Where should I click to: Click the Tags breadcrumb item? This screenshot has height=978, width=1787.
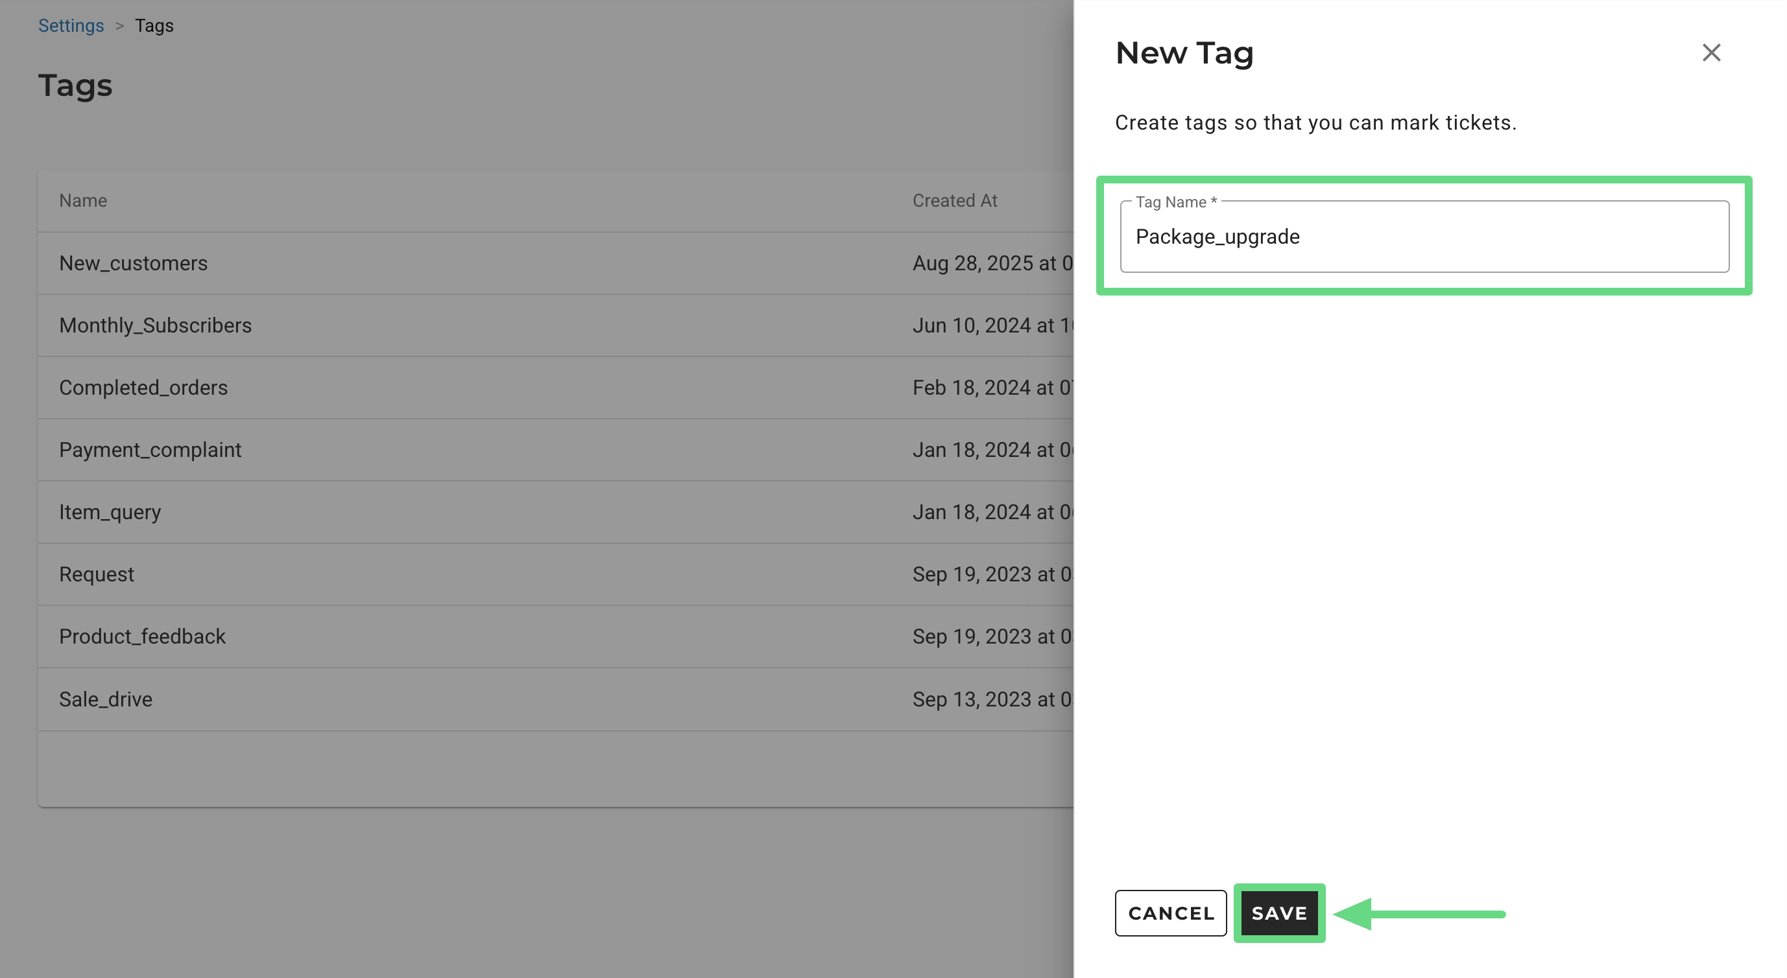click(154, 26)
